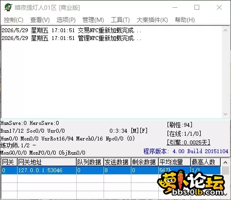This screenshot has height=200, width=231.
Task: Click the 0:3:34 uptime timer
Action: [x=118, y=131]
